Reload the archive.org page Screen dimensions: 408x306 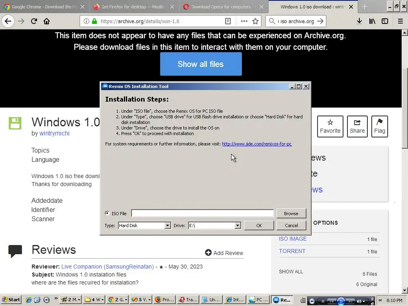(x=34, y=21)
